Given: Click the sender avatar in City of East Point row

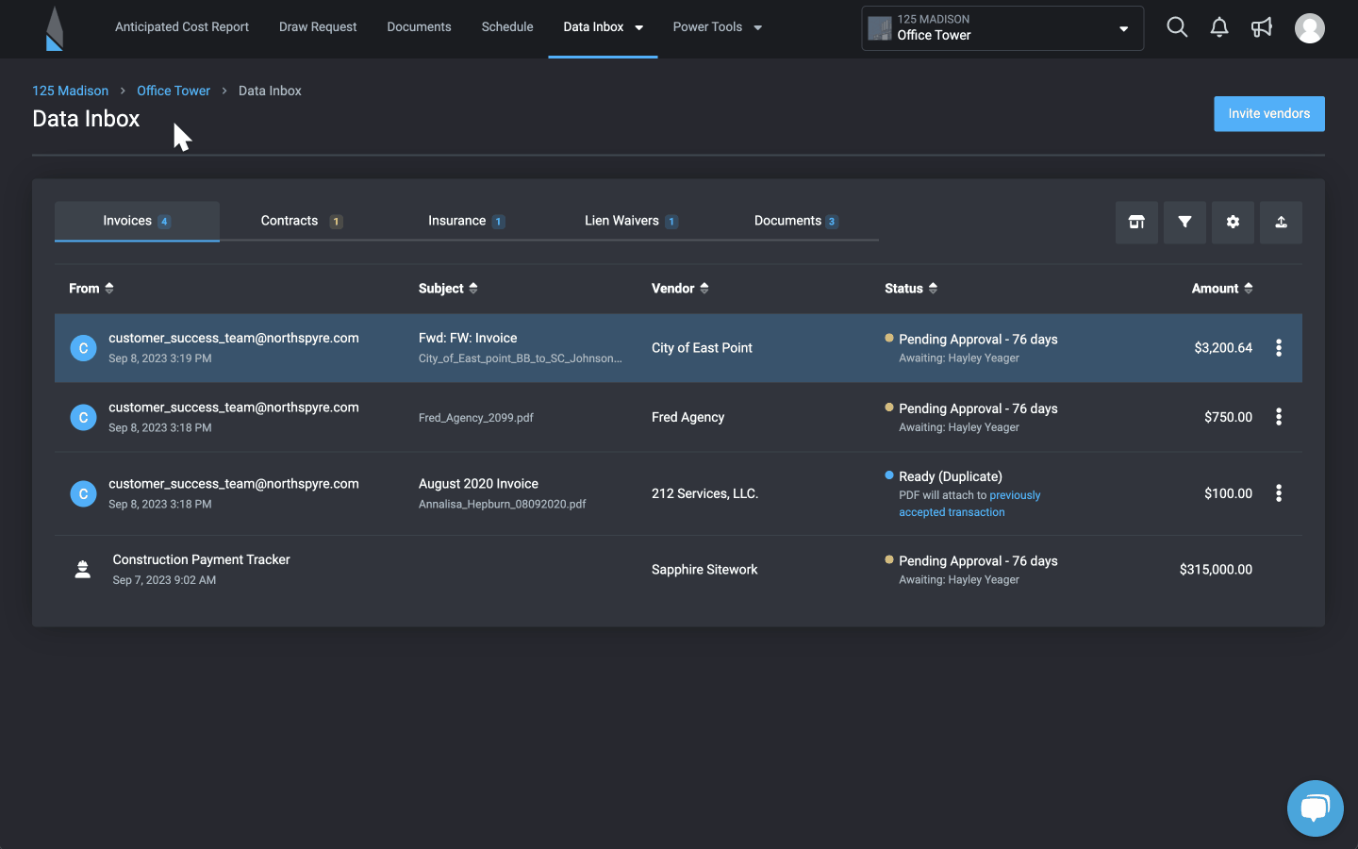Looking at the screenshot, I should 83,348.
